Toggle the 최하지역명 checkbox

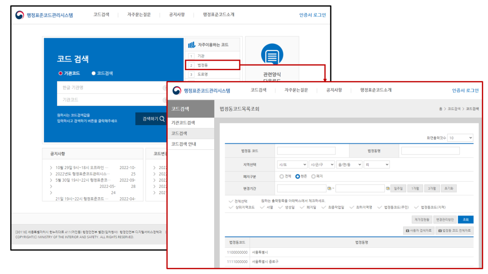pos(352,207)
